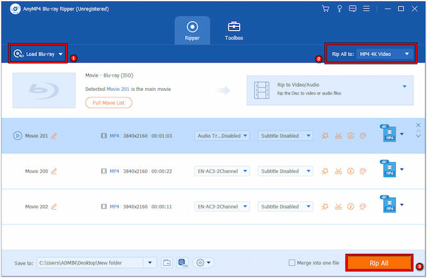Select the Movie 202 row title
Screen dimensions: 427x278
pos(36,206)
